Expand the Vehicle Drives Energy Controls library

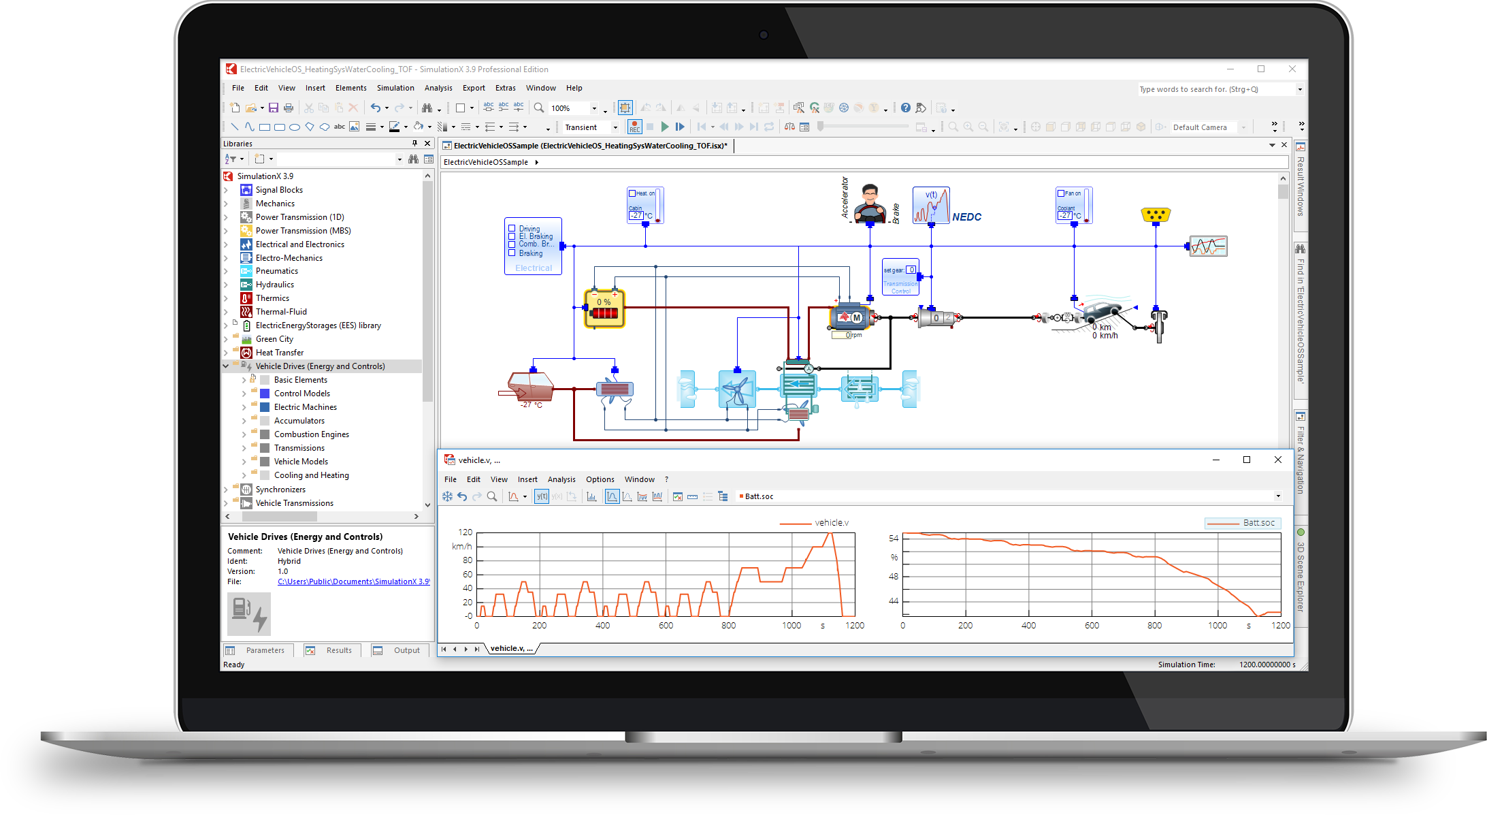[229, 366]
